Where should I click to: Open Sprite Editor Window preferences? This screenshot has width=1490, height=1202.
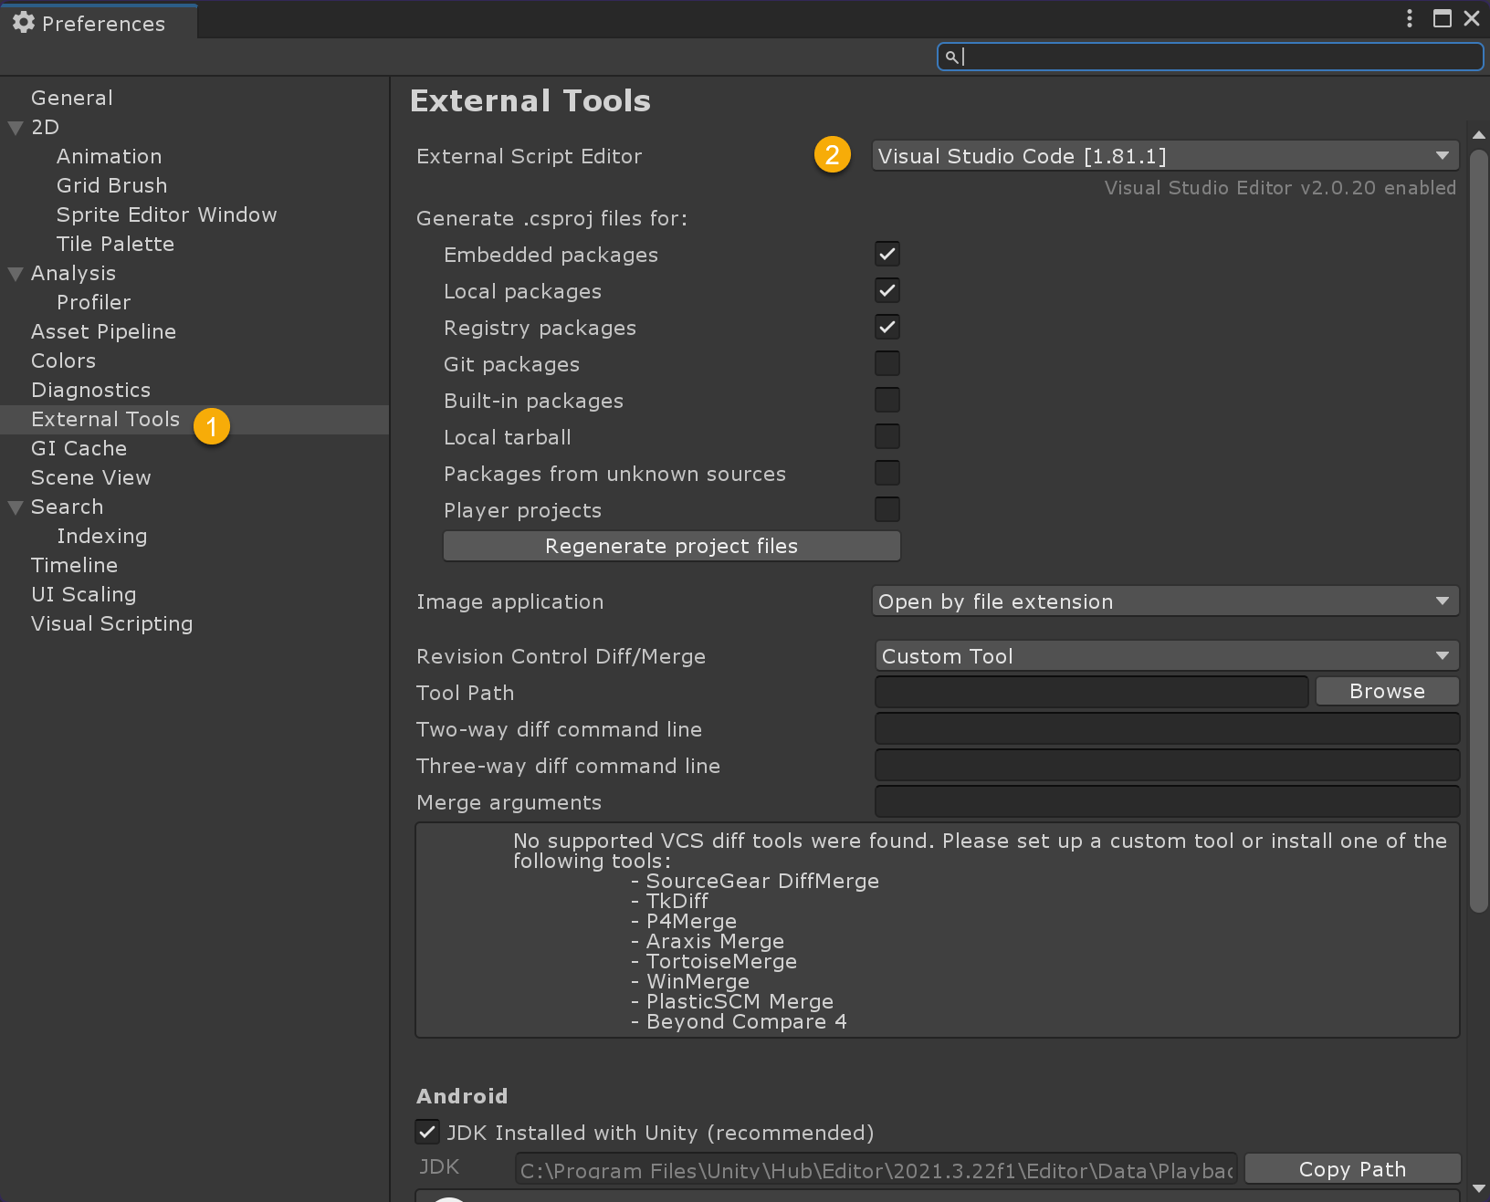[x=167, y=214]
